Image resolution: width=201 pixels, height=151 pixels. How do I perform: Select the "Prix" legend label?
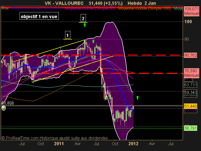tap(5, 9)
